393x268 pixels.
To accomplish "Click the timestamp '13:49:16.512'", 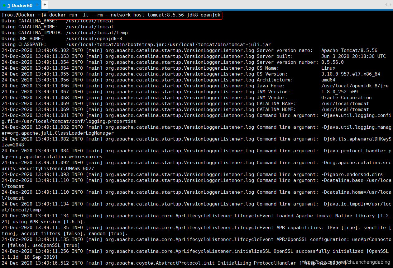I will 52,263.
